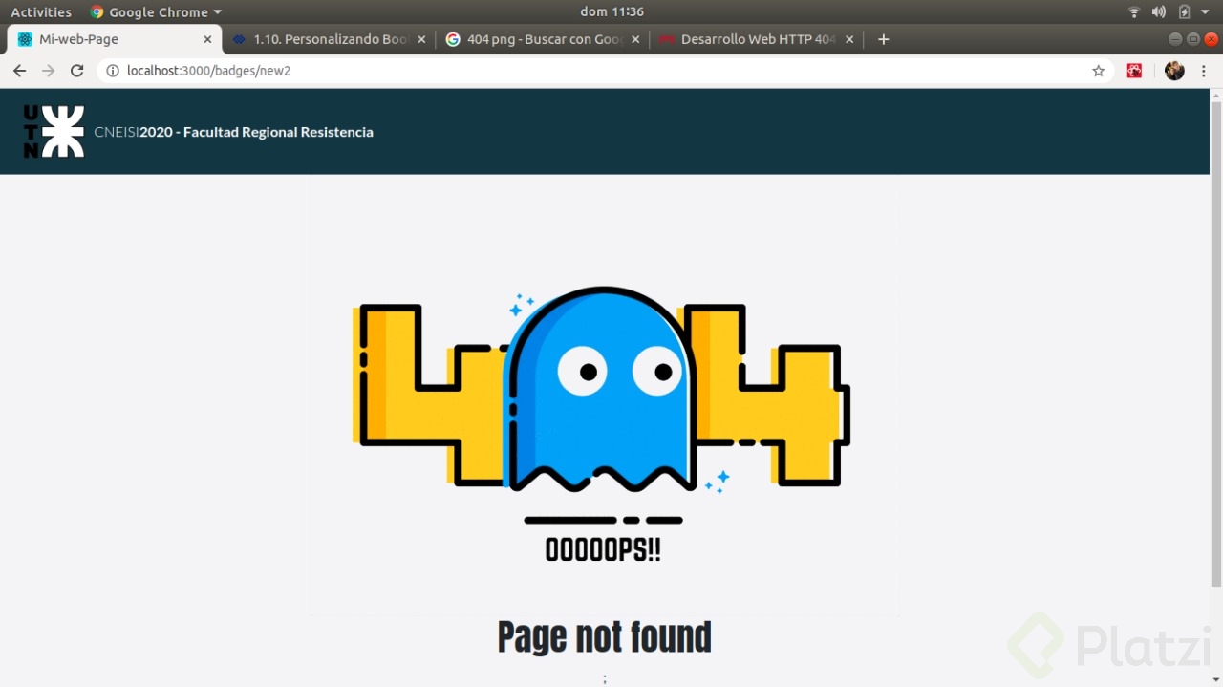The image size is (1223, 687).
Task: Reload the page with refresh icon
Action: 77,71
